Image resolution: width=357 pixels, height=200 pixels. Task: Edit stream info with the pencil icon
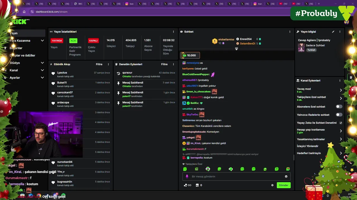point(333,32)
